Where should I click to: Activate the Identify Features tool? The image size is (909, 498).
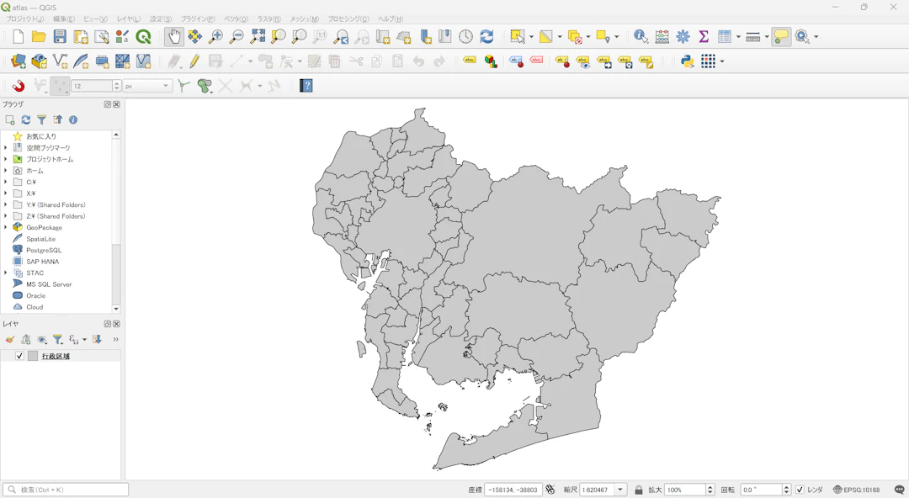click(x=641, y=36)
